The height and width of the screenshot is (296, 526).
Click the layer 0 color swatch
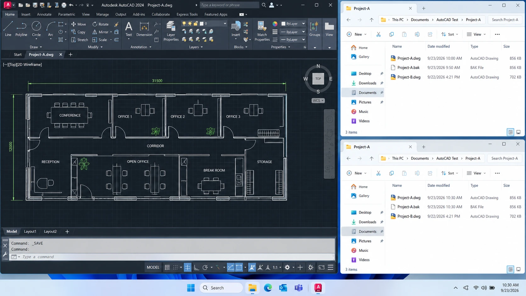tap(202, 24)
